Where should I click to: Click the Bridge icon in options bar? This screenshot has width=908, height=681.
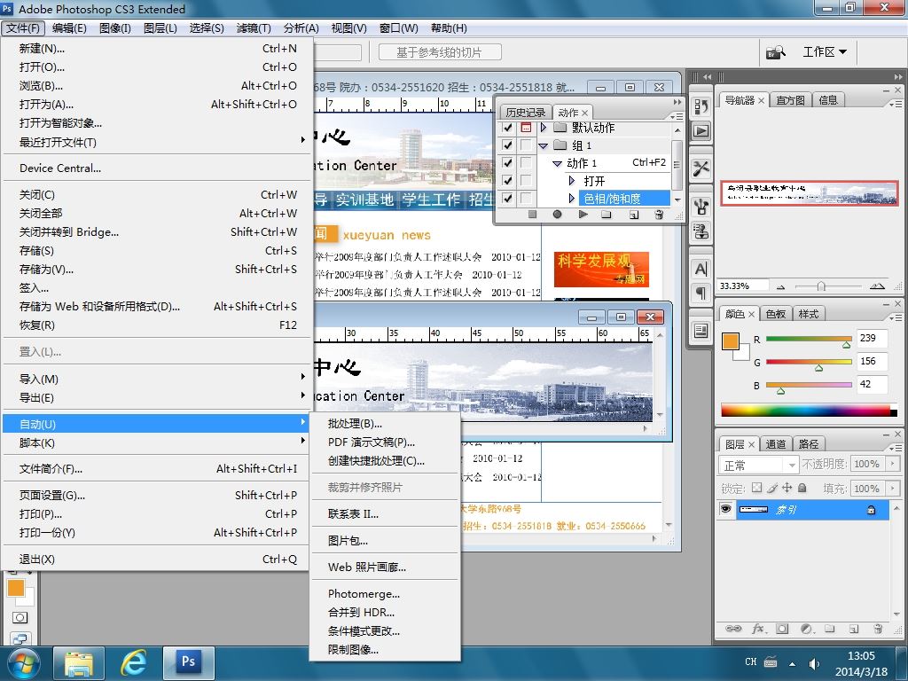776,52
